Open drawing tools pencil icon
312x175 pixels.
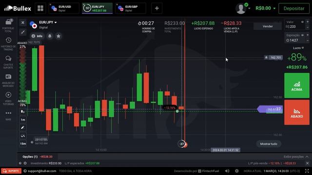(23, 127)
